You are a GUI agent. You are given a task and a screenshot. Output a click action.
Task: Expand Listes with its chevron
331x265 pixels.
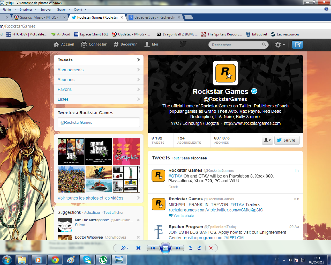coord(138,99)
